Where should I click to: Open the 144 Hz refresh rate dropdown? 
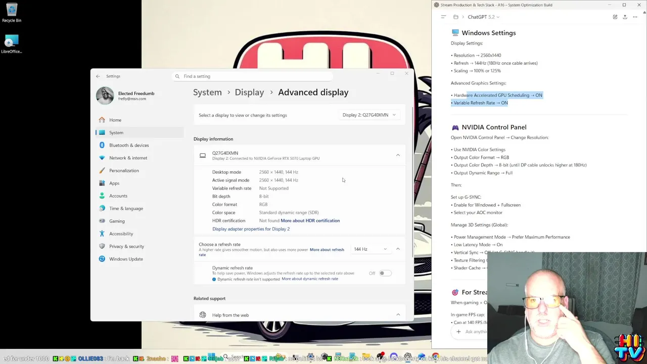point(370,249)
